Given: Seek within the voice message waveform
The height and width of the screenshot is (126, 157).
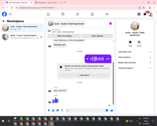Looking at the screenshot, I should click(x=97, y=59).
